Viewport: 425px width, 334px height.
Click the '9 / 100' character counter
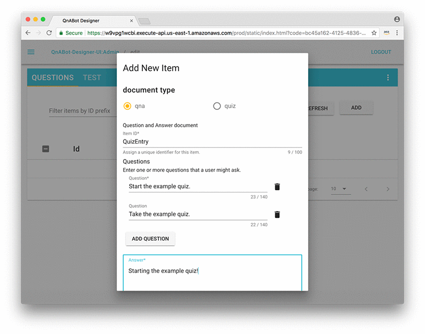295,152
